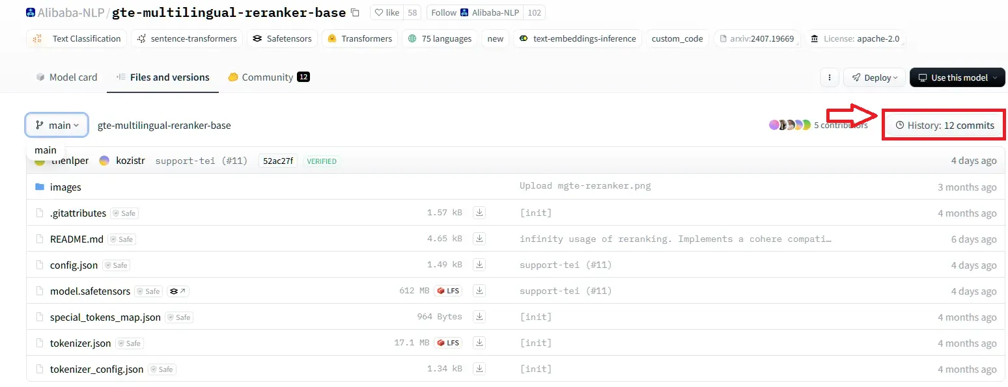The height and width of the screenshot is (387, 1008).
Task: Open support-tei (#11) commit on config.json row
Action: click(565, 265)
